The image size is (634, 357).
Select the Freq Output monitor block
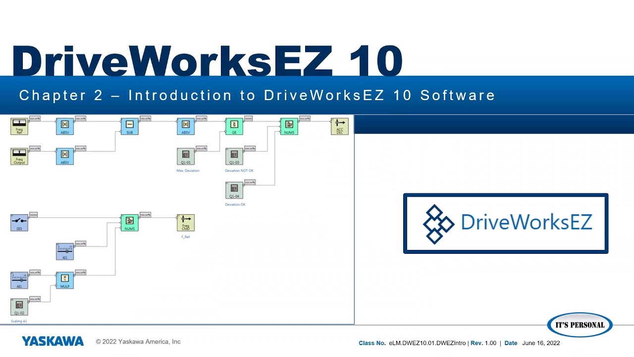(19, 157)
